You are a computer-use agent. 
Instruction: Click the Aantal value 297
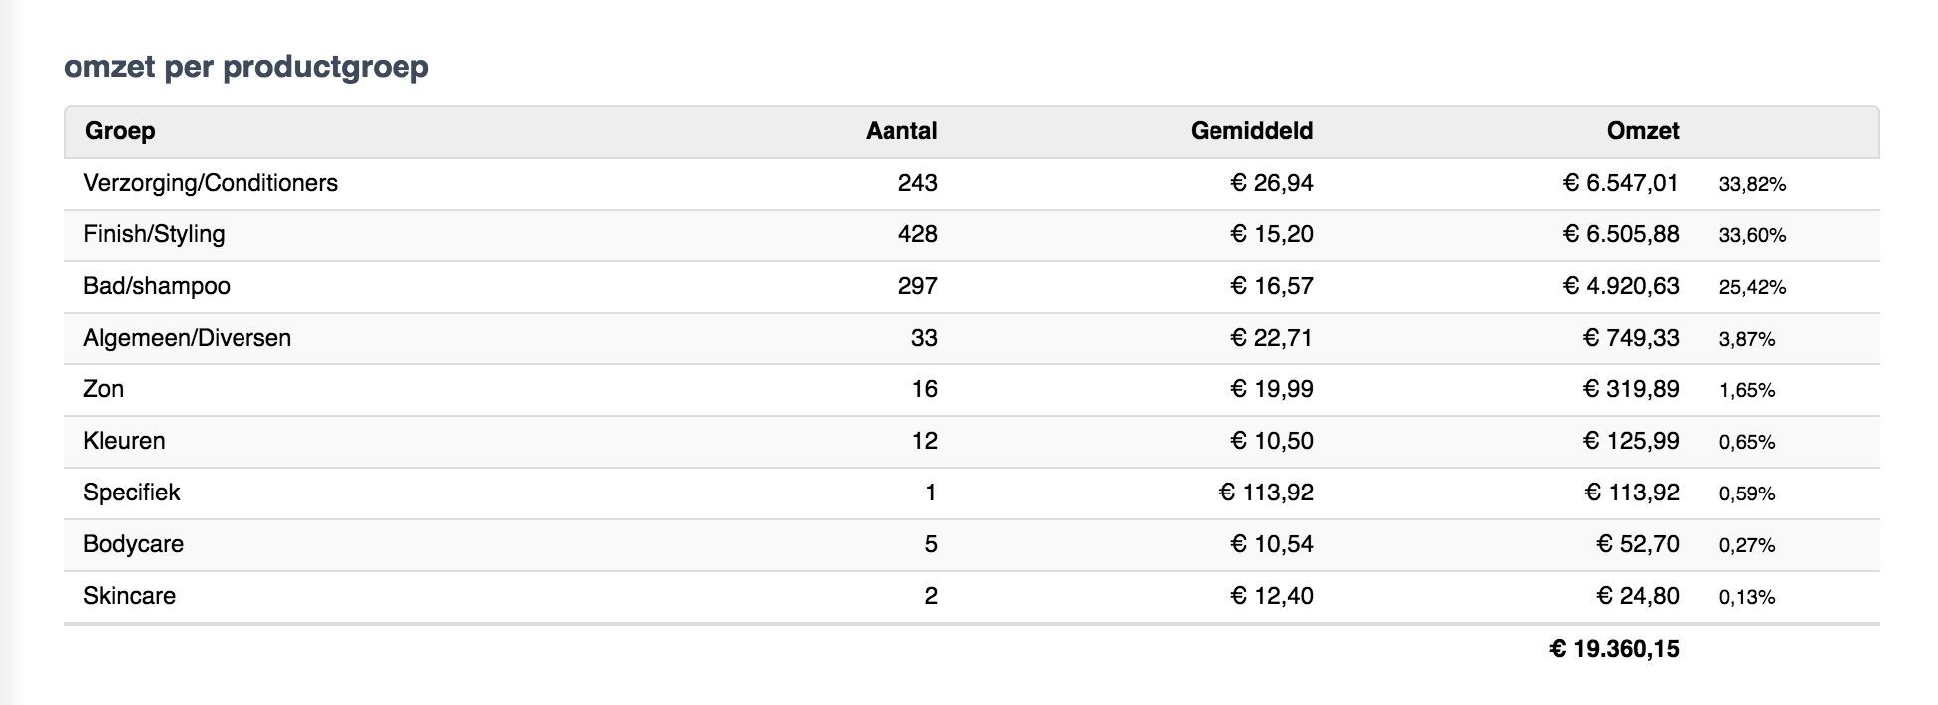[x=917, y=286]
